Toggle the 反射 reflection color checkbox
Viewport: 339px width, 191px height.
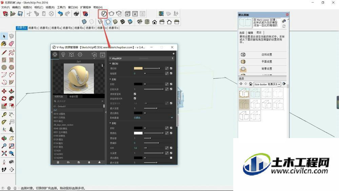click(171, 84)
